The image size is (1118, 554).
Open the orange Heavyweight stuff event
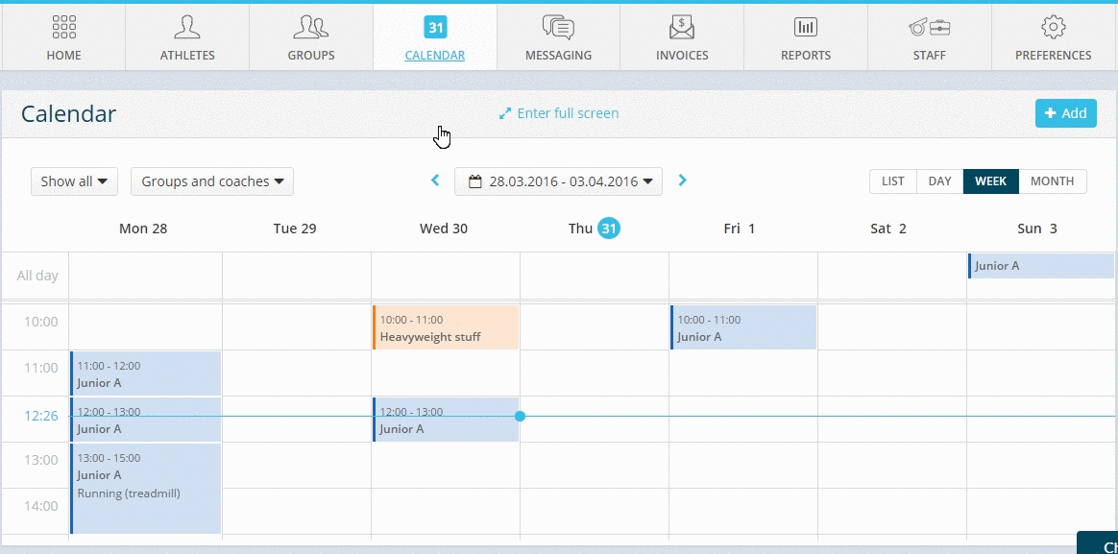(446, 328)
